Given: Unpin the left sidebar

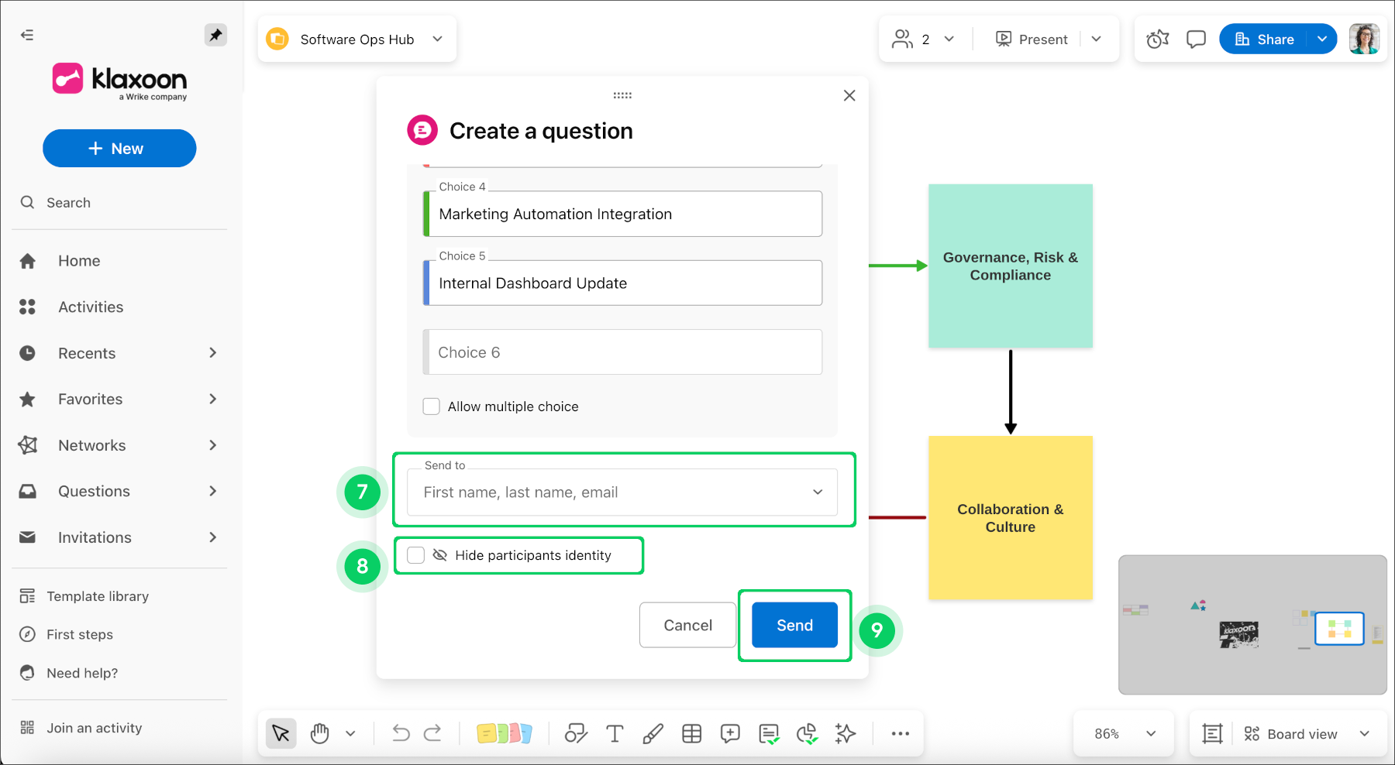Looking at the screenshot, I should click(215, 34).
